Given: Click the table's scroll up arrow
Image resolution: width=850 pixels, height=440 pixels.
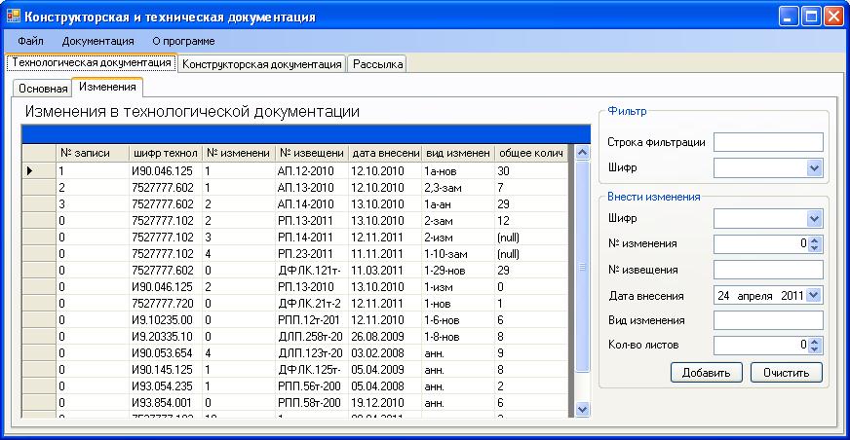Looking at the screenshot, I should coord(582,153).
